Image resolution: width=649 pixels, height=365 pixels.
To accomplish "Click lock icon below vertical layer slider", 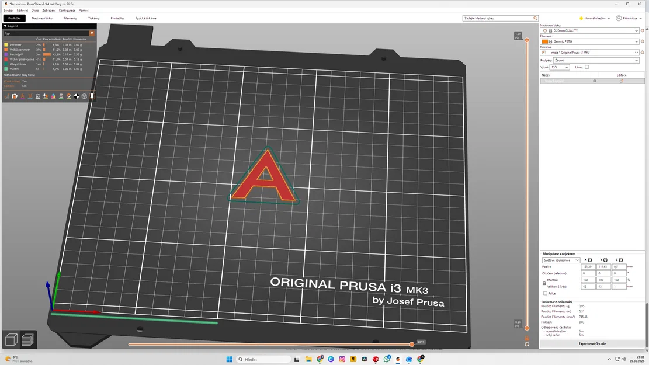I will [x=527, y=338].
